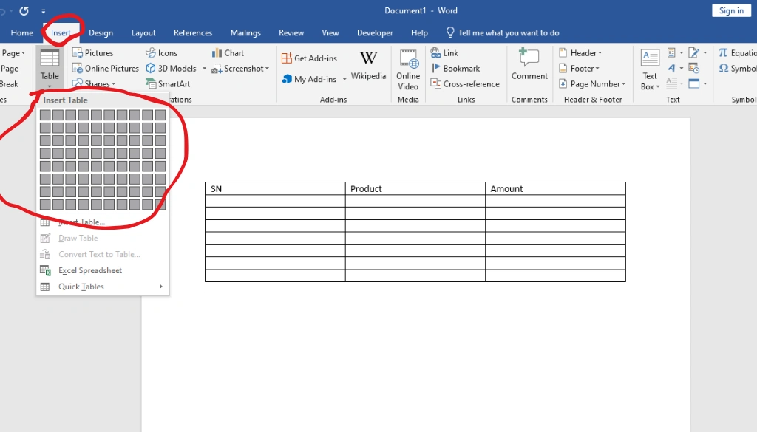This screenshot has height=432, width=757.
Task: Switch to the References tab
Action: [193, 32]
